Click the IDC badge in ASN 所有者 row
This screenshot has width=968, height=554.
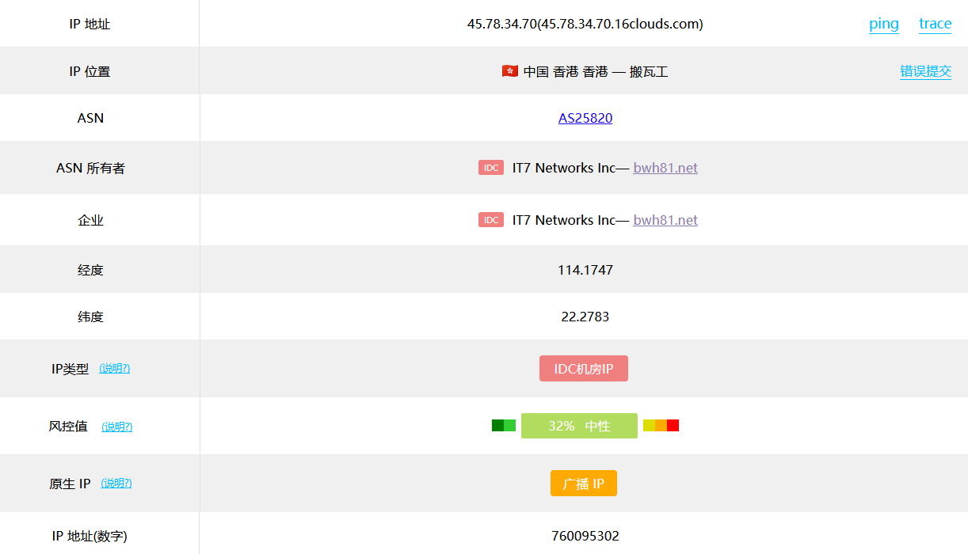(x=491, y=168)
